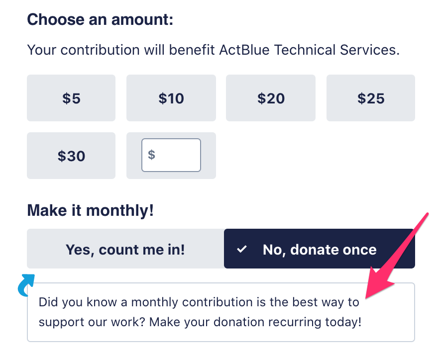Click the dollar sign in the amount box
The image size is (437, 358).
tap(152, 155)
